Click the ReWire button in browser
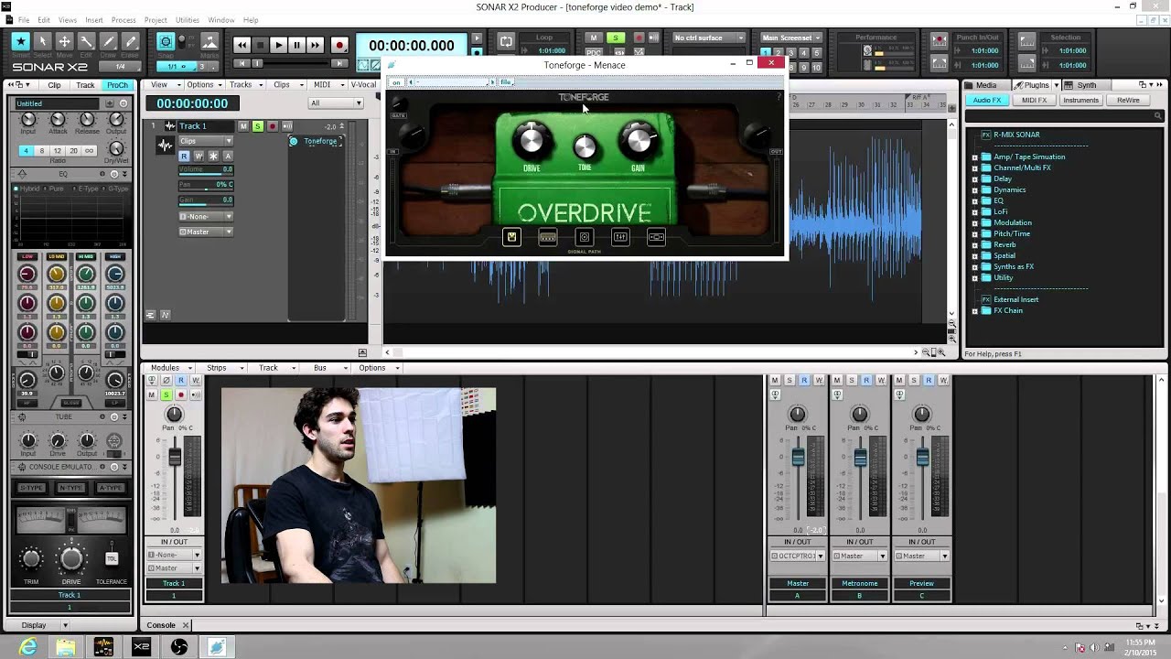Viewport: 1171px width, 659px height. 1128,100
